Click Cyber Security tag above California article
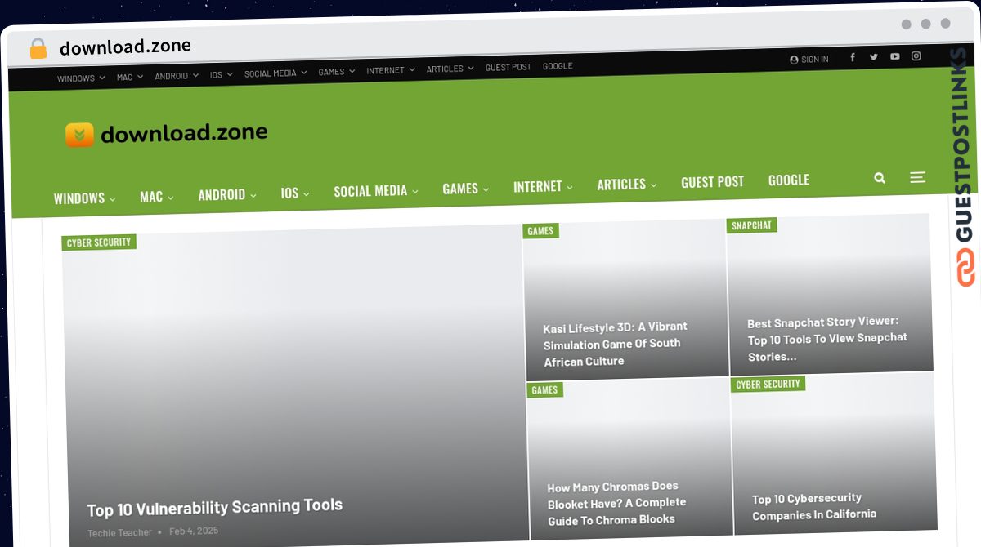 pyautogui.click(x=768, y=384)
